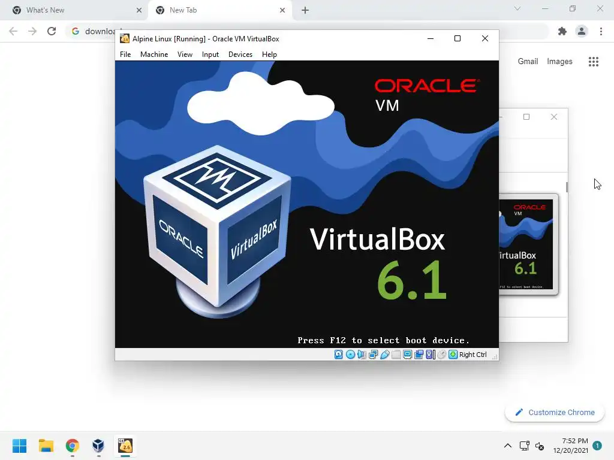Click the background window's scrollbar

point(567,187)
